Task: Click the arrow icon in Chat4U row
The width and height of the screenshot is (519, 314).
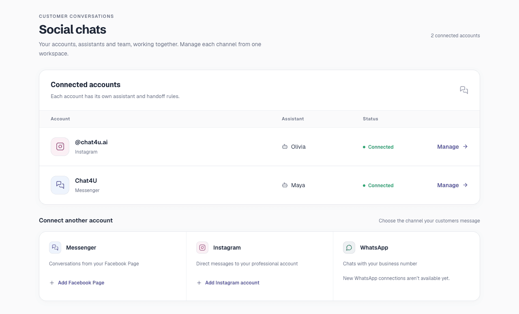Action: (465, 185)
